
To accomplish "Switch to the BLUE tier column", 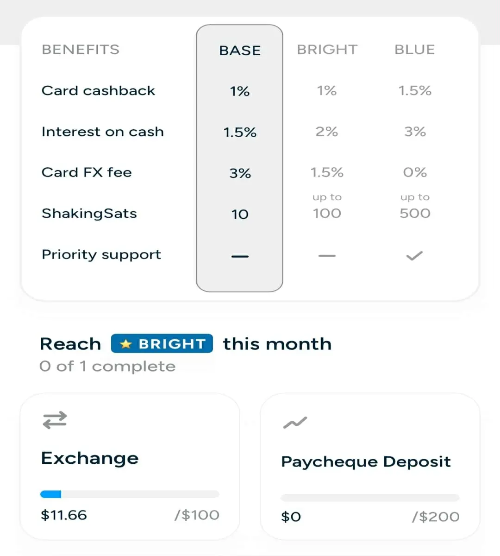I will tap(415, 50).
